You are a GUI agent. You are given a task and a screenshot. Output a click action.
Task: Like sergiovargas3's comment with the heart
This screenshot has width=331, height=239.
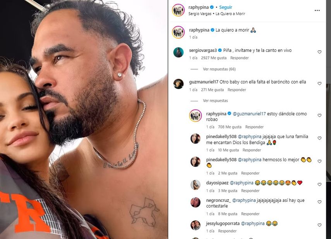click(x=319, y=52)
